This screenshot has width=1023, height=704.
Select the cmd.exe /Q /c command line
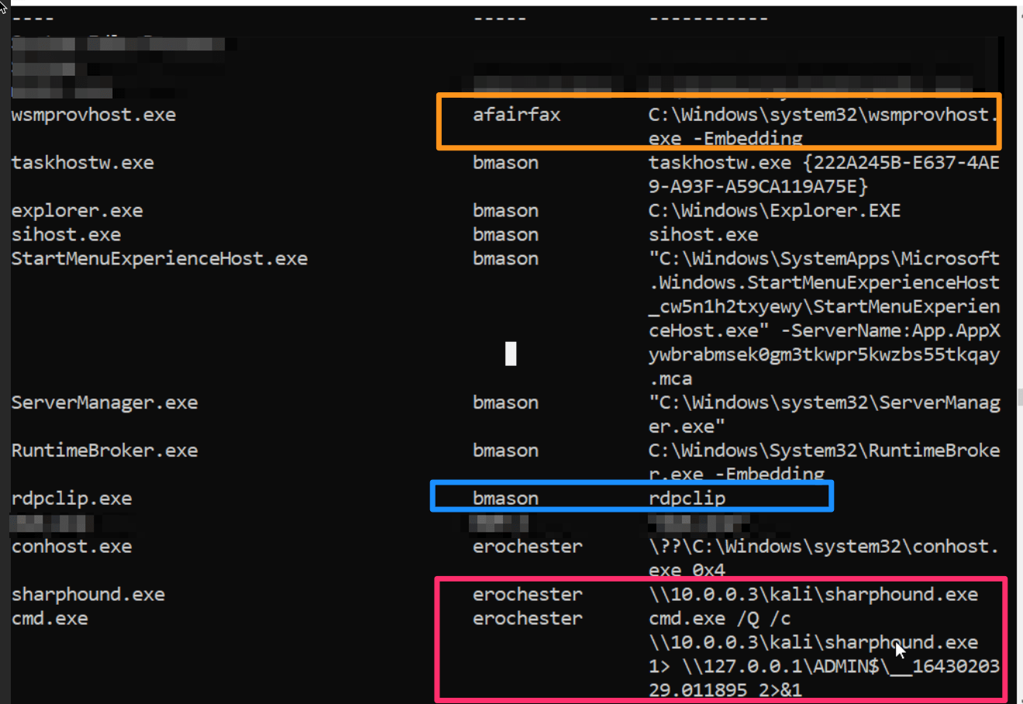(x=824, y=654)
